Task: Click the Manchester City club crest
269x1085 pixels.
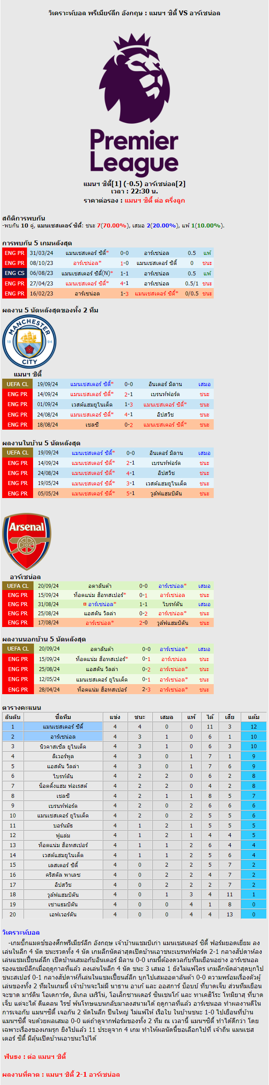Action: point(29,341)
